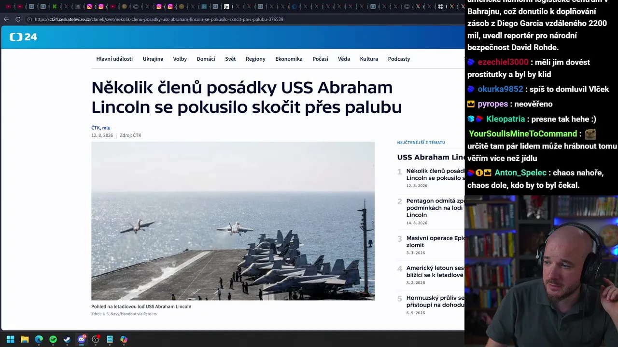Open the Americký letoun sidebar article
The width and height of the screenshot is (618, 347).
435,271
